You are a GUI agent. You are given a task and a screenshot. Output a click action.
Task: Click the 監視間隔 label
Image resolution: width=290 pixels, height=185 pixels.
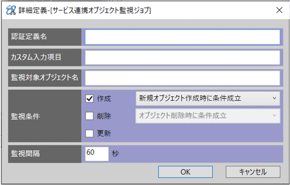pyautogui.click(x=26, y=153)
